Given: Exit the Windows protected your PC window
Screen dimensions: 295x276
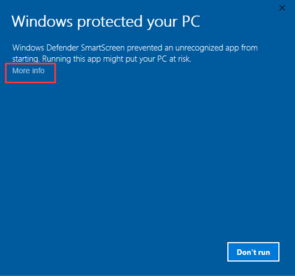Looking at the screenshot, I should pyautogui.click(x=282, y=8).
